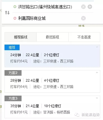Select the 35分钟 route via 甘洪路

click(x=52, y=107)
